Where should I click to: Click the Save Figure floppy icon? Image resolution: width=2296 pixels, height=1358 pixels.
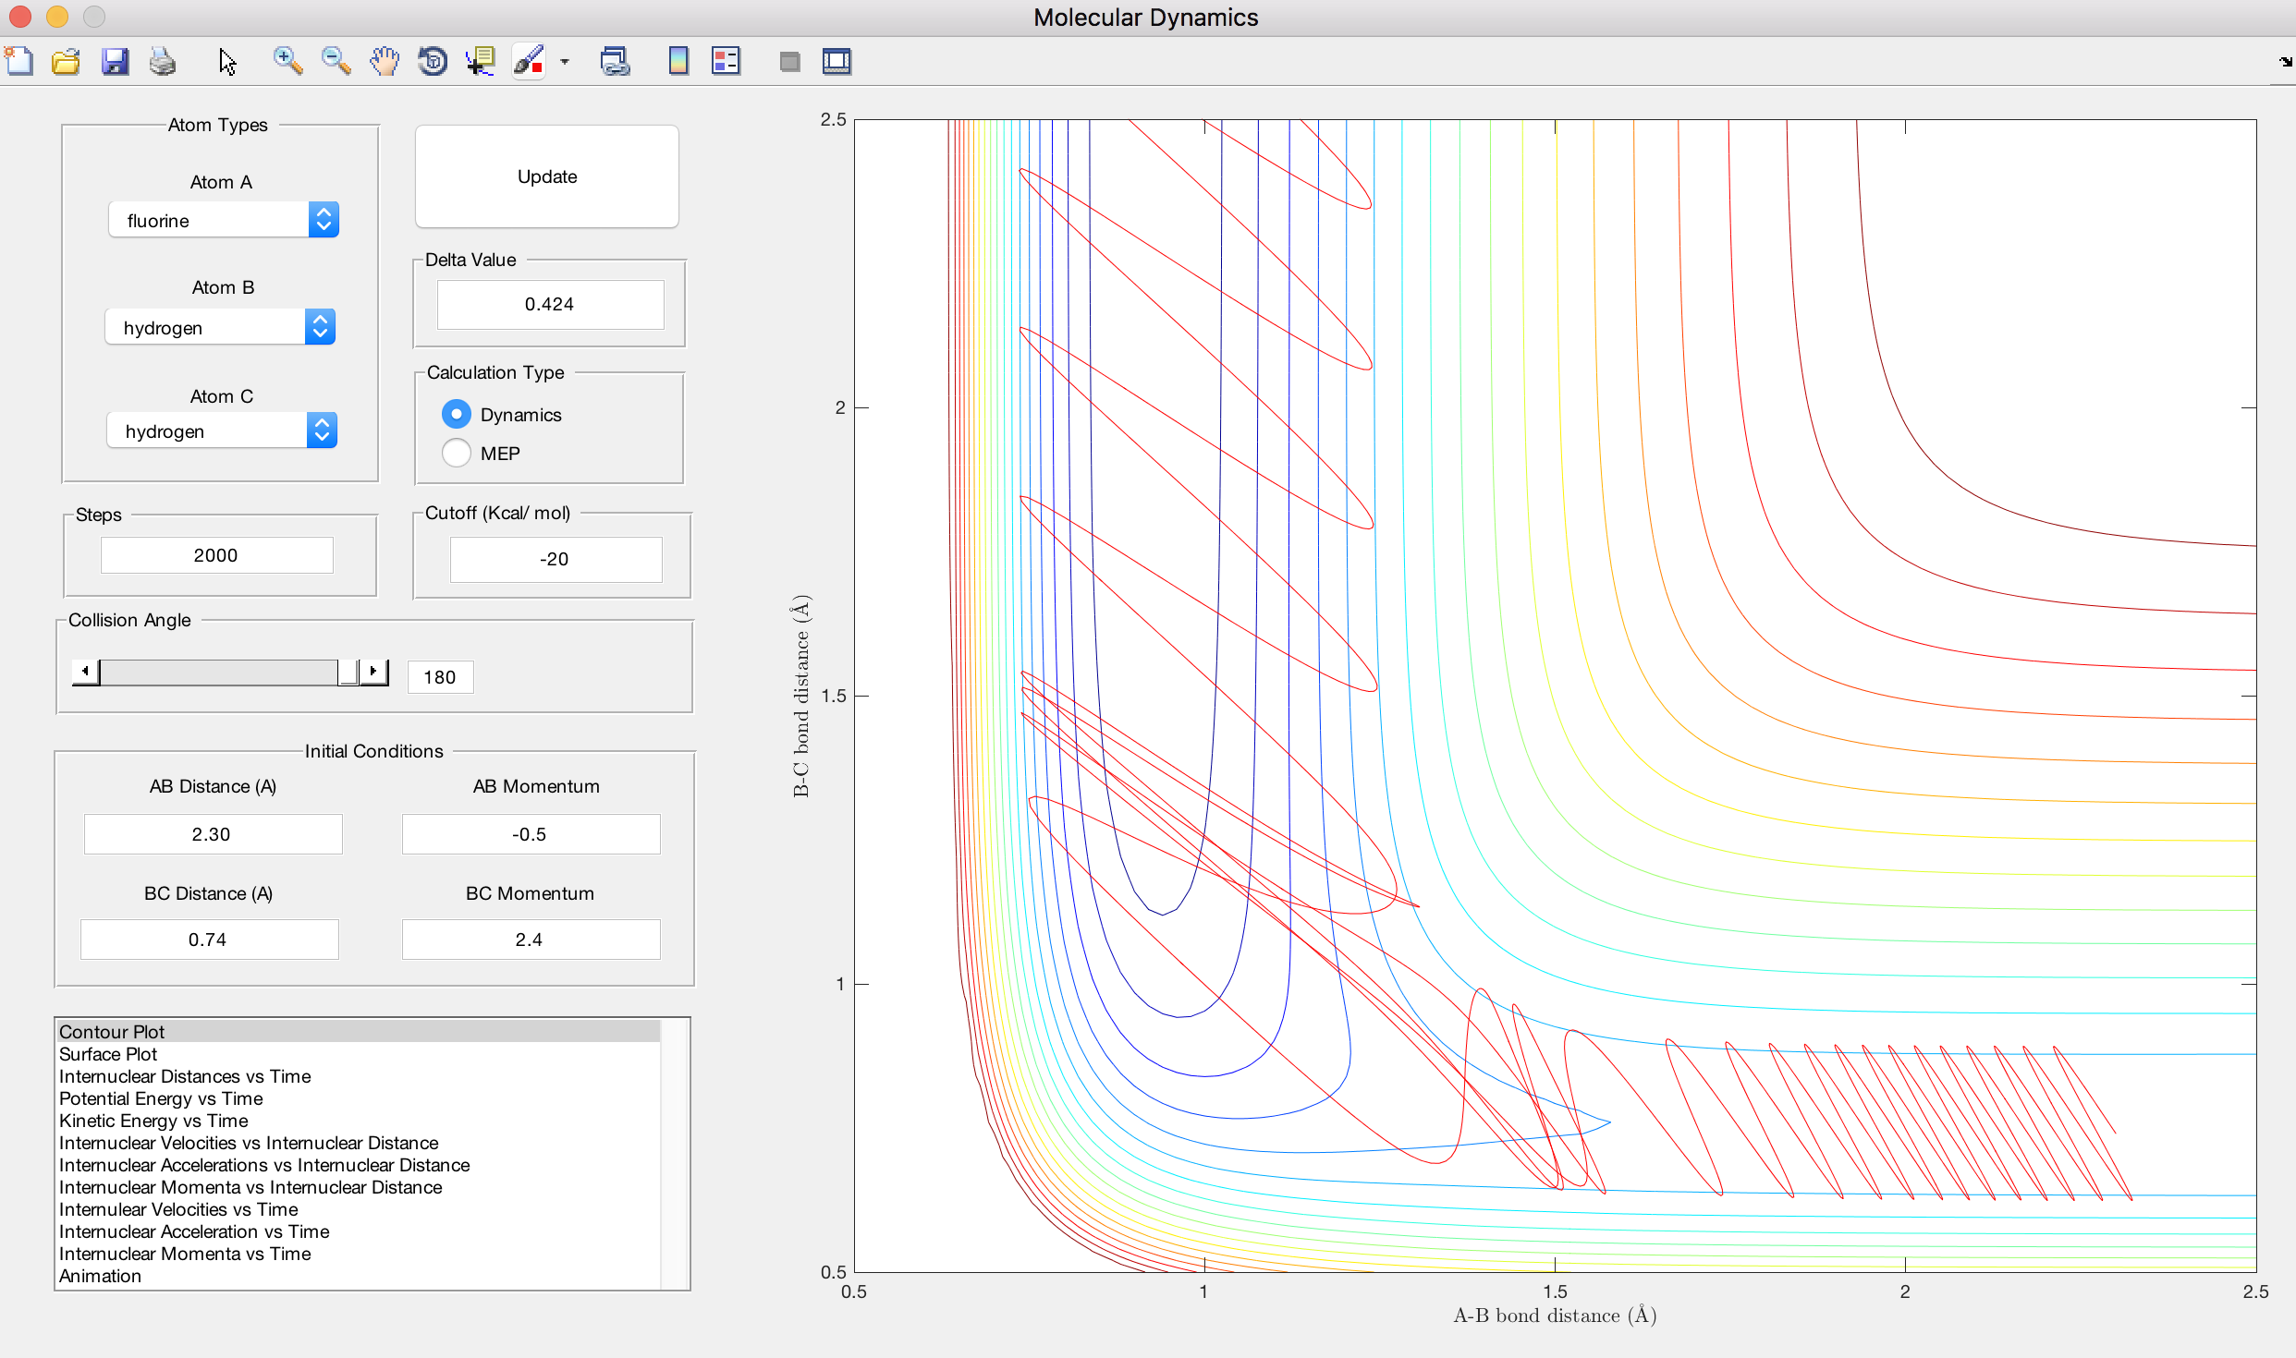[115, 62]
